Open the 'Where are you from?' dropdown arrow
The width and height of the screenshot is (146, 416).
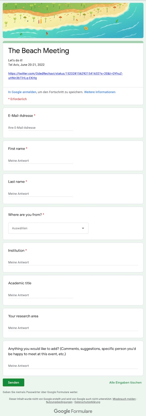pyautogui.click(x=83, y=228)
